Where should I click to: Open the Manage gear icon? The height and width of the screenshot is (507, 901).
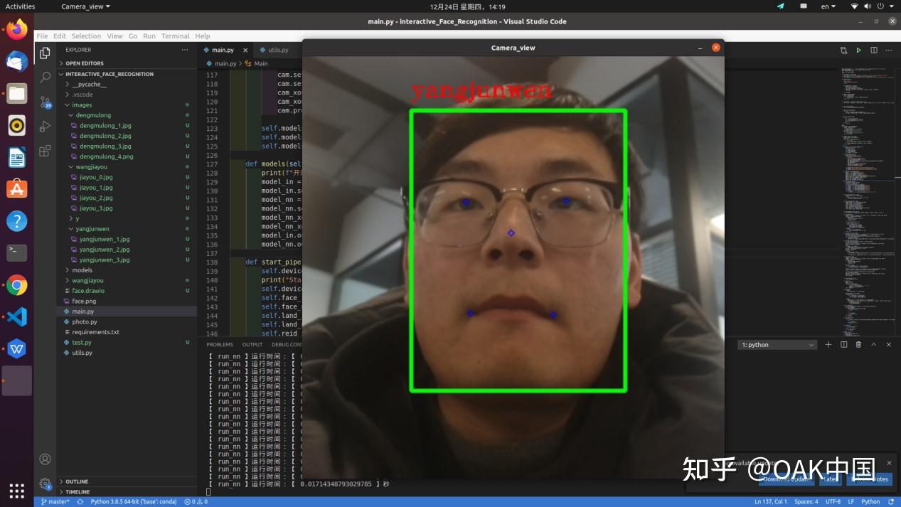point(45,484)
